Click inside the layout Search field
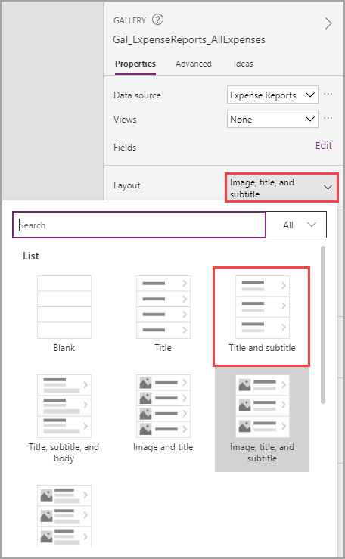The height and width of the screenshot is (559, 345). (x=139, y=225)
